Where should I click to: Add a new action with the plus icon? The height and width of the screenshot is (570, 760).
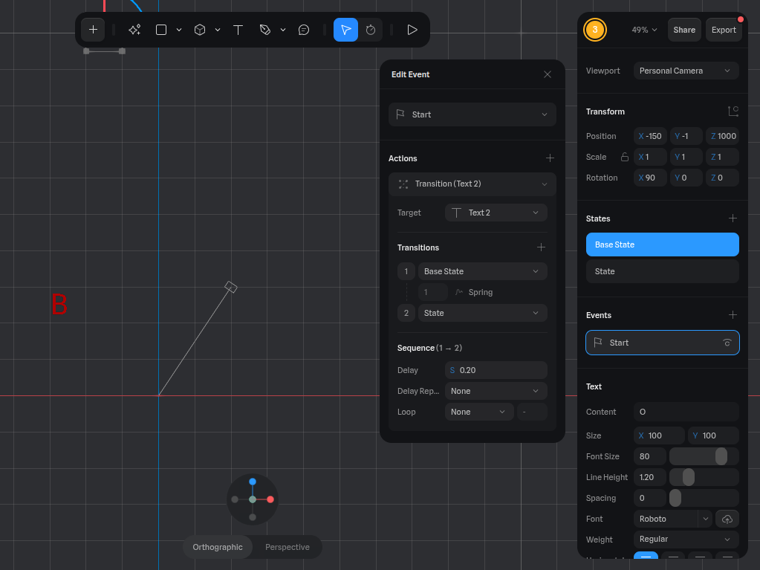pos(550,158)
